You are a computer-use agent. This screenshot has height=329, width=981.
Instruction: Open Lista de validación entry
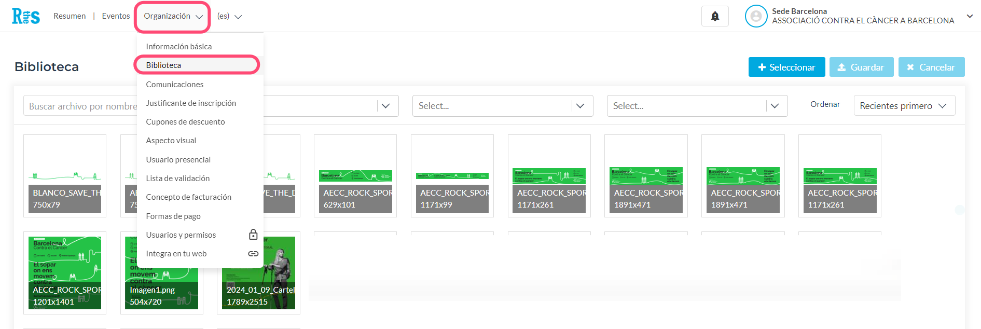[x=200, y=179]
